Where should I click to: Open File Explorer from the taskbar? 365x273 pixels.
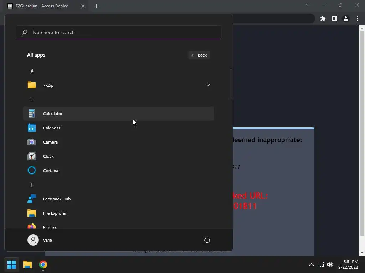coord(27,264)
